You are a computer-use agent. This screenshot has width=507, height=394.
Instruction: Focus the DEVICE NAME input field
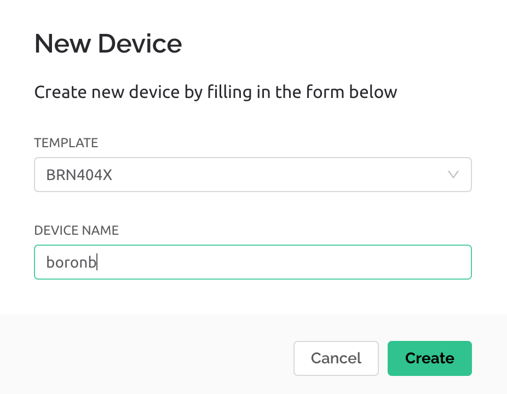pyautogui.click(x=253, y=262)
